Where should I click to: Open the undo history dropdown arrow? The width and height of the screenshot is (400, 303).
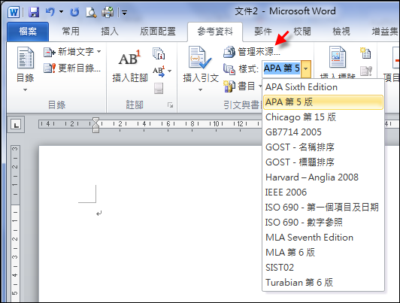61,12
